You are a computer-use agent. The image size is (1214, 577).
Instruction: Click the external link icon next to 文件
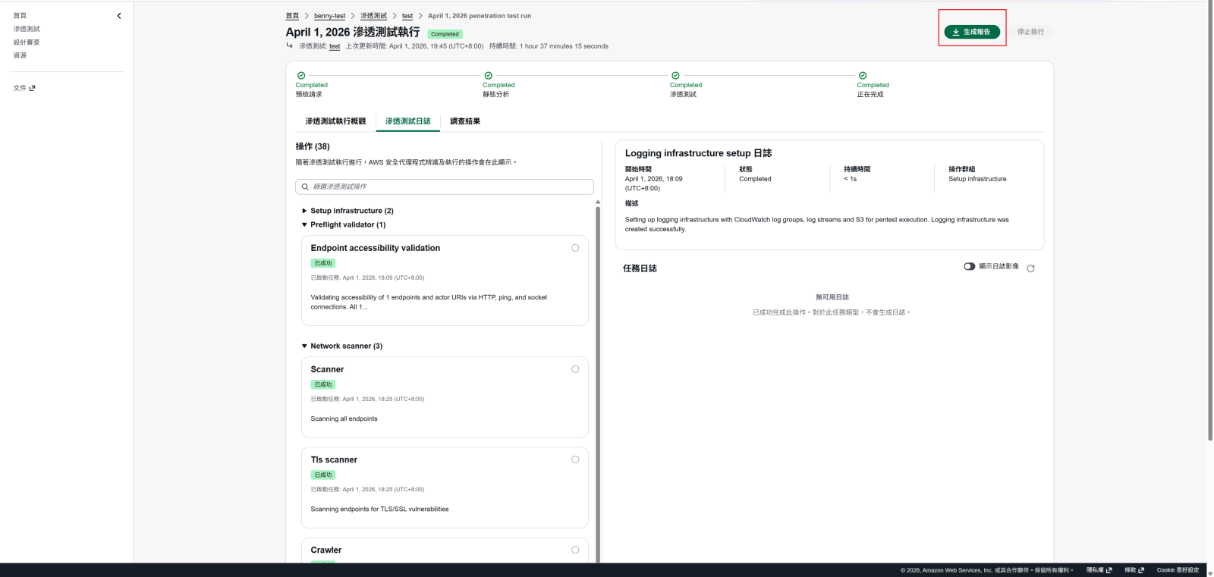tap(33, 88)
